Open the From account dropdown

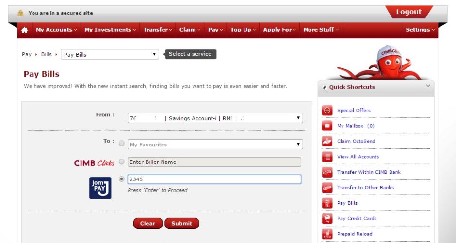pos(215,118)
